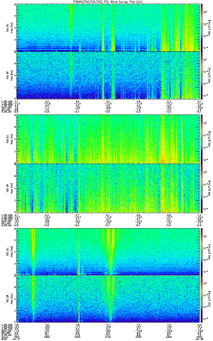213x341 pixels.
Task: Click the PSD colorbar next to THE BII
Action: click(x=202, y=299)
